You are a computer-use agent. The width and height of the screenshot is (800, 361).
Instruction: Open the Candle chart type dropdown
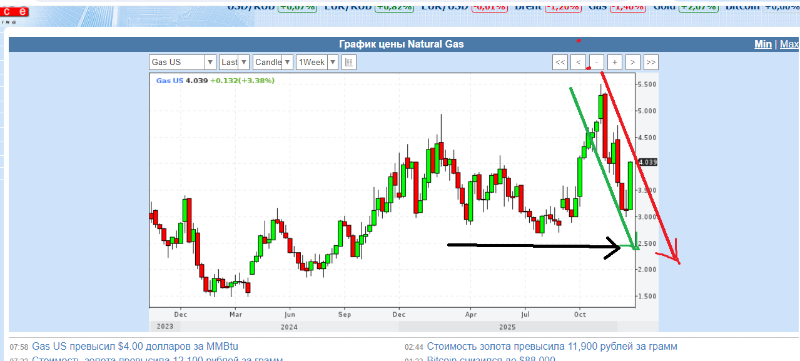click(273, 62)
